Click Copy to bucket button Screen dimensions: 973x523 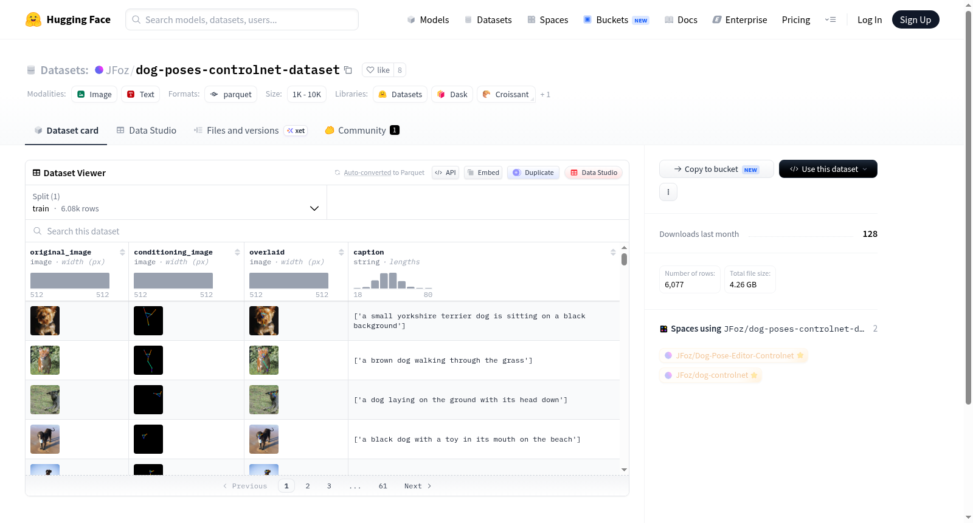pyautogui.click(x=716, y=169)
